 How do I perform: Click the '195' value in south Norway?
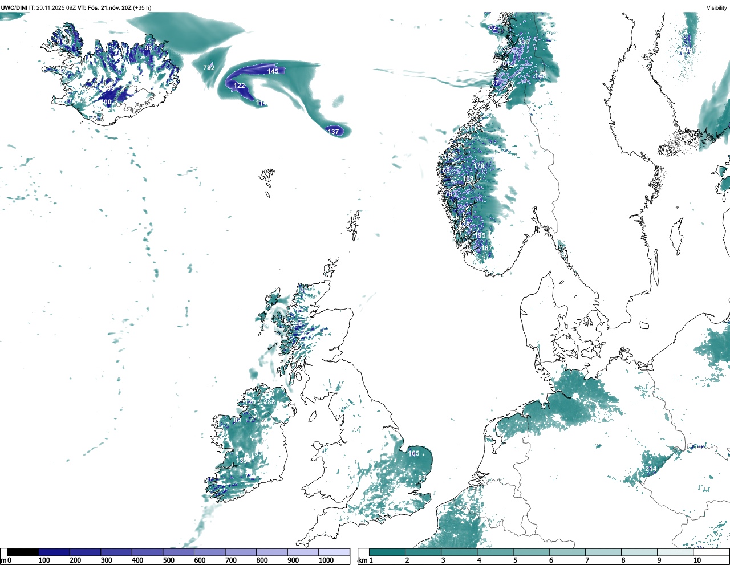click(x=480, y=235)
